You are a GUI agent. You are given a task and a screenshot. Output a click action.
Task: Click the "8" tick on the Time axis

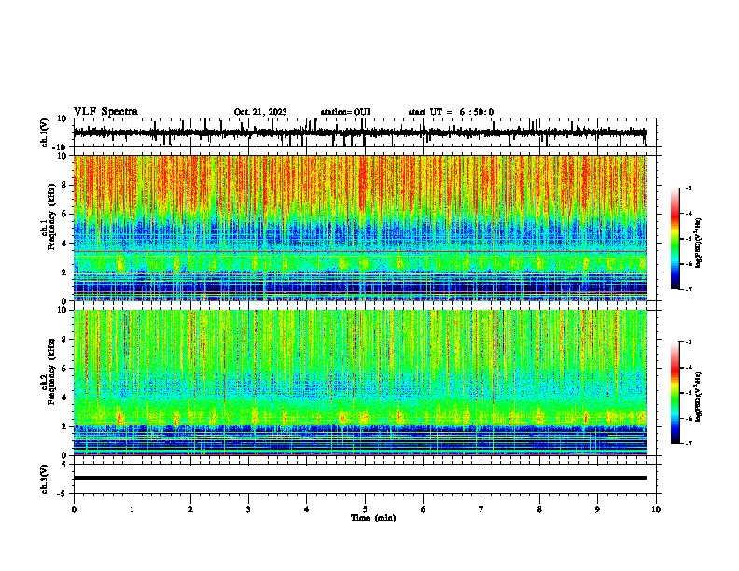click(539, 509)
